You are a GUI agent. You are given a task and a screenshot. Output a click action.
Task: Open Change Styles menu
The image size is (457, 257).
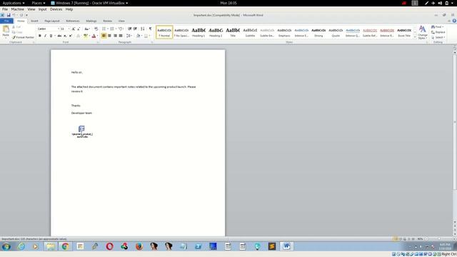point(422,32)
